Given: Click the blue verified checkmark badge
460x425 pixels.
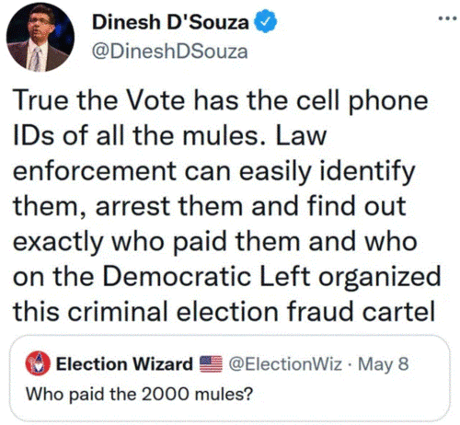Looking at the screenshot, I should tap(266, 21).
